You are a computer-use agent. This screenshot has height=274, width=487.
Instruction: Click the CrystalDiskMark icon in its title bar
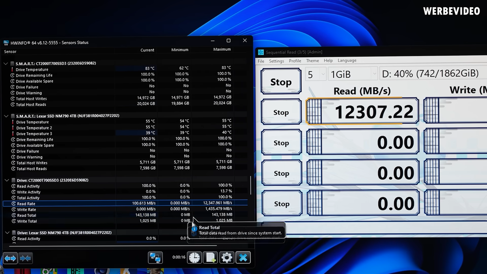click(x=260, y=52)
